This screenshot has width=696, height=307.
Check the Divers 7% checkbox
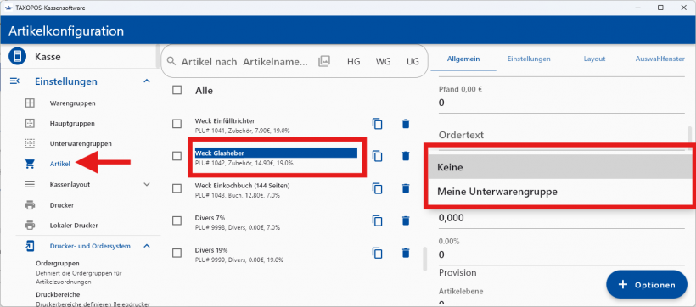(177, 220)
